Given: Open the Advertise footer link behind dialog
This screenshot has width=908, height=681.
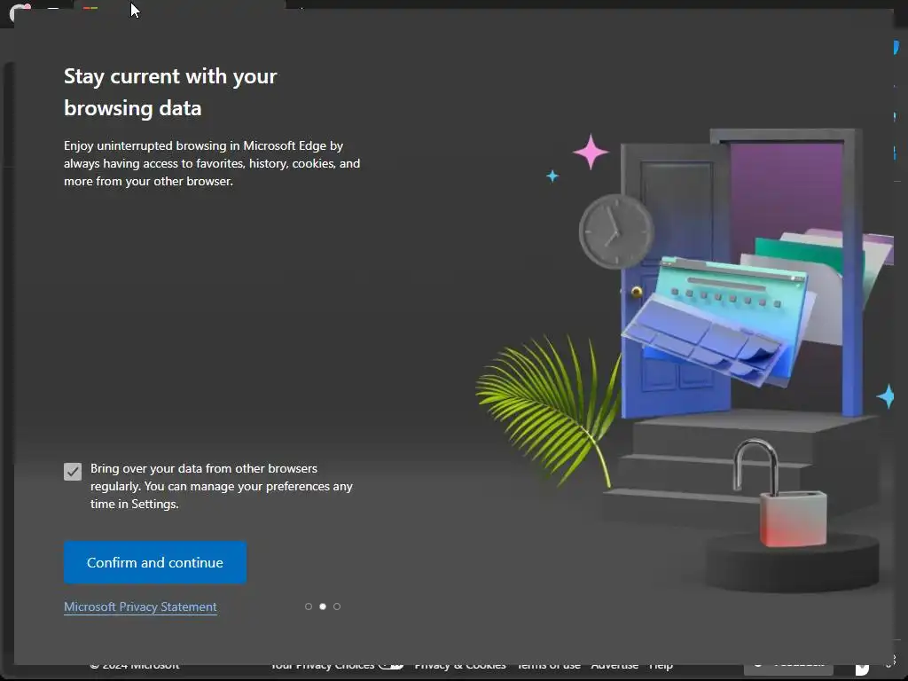Looking at the screenshot, I should tap(614, 666).
